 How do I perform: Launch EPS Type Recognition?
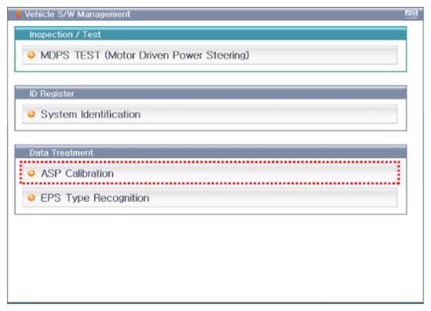point(209,197)
